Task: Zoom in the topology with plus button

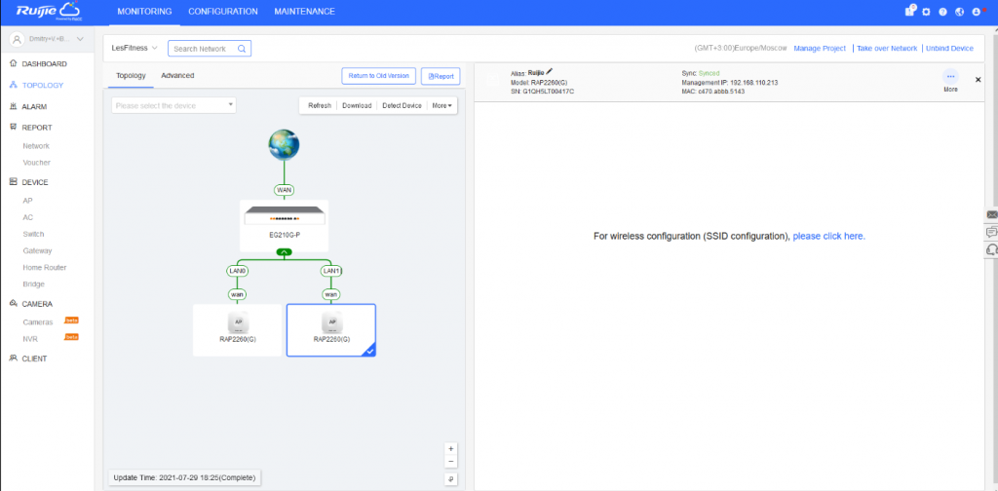Action: [450, 449]
